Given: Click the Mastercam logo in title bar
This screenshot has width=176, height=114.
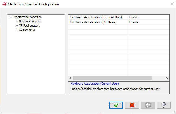Looking at the screenshot, I should coord(5,4).
